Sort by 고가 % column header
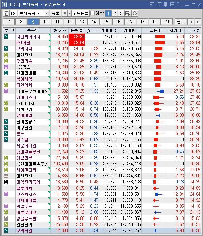The height and width of the screenshot is (236, 203). (193, 30)
